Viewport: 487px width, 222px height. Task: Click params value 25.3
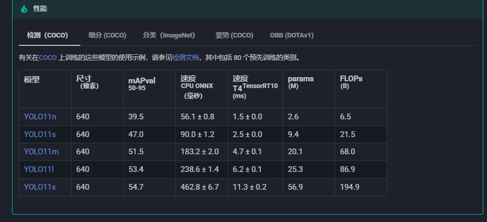[295, 169]
